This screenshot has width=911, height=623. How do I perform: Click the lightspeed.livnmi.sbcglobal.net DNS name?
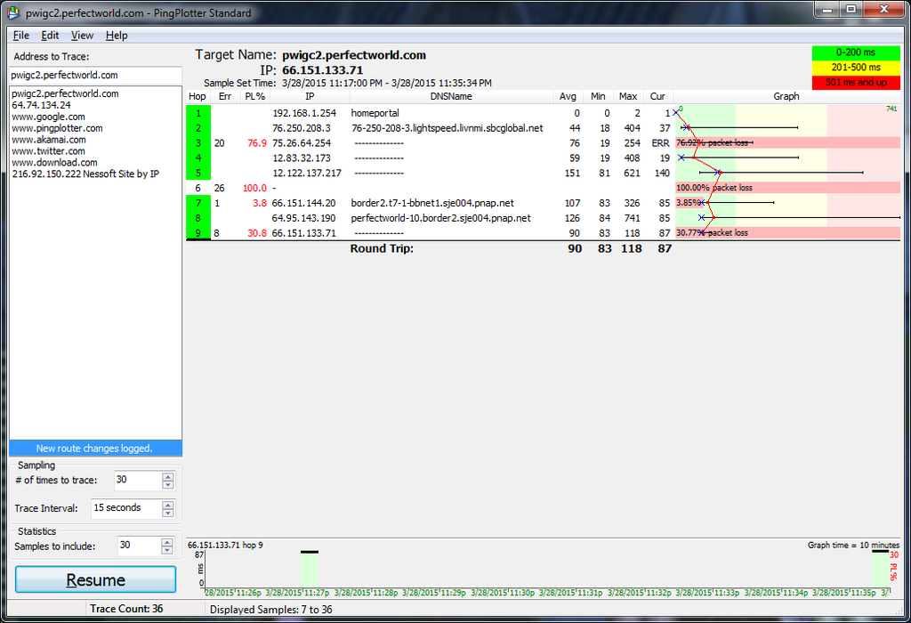click(x=447, y=128)
